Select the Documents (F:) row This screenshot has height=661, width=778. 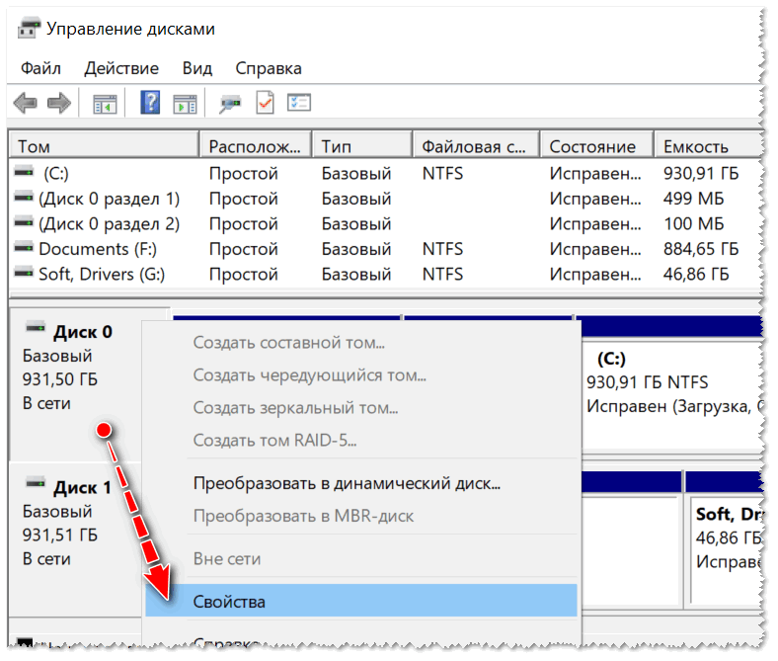click(x=385, y=249)
